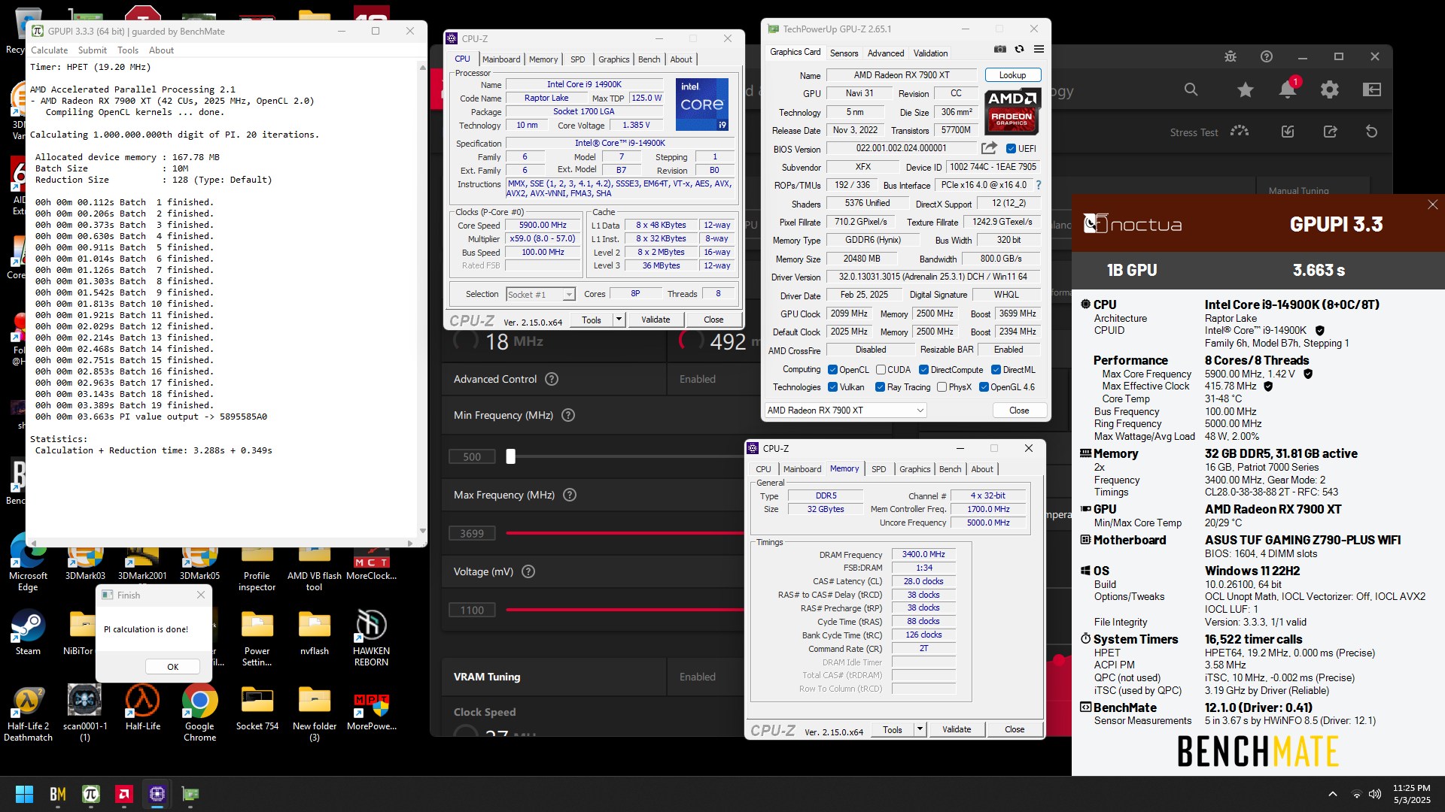Click GPUPI output vertical scrollbar
Viewport: 1445px width, 812px height.
click(422, 299)
